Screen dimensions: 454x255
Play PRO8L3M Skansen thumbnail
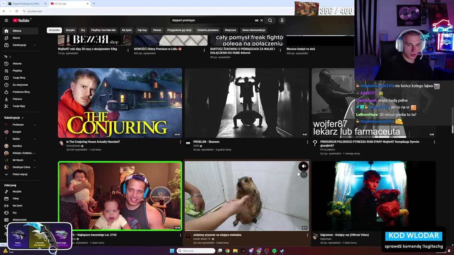(247, 103)
